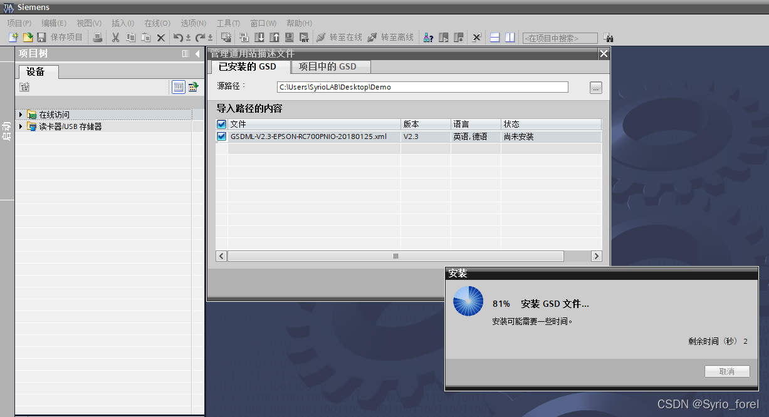Open the 插入(I) menu

[x=123, y=23]
